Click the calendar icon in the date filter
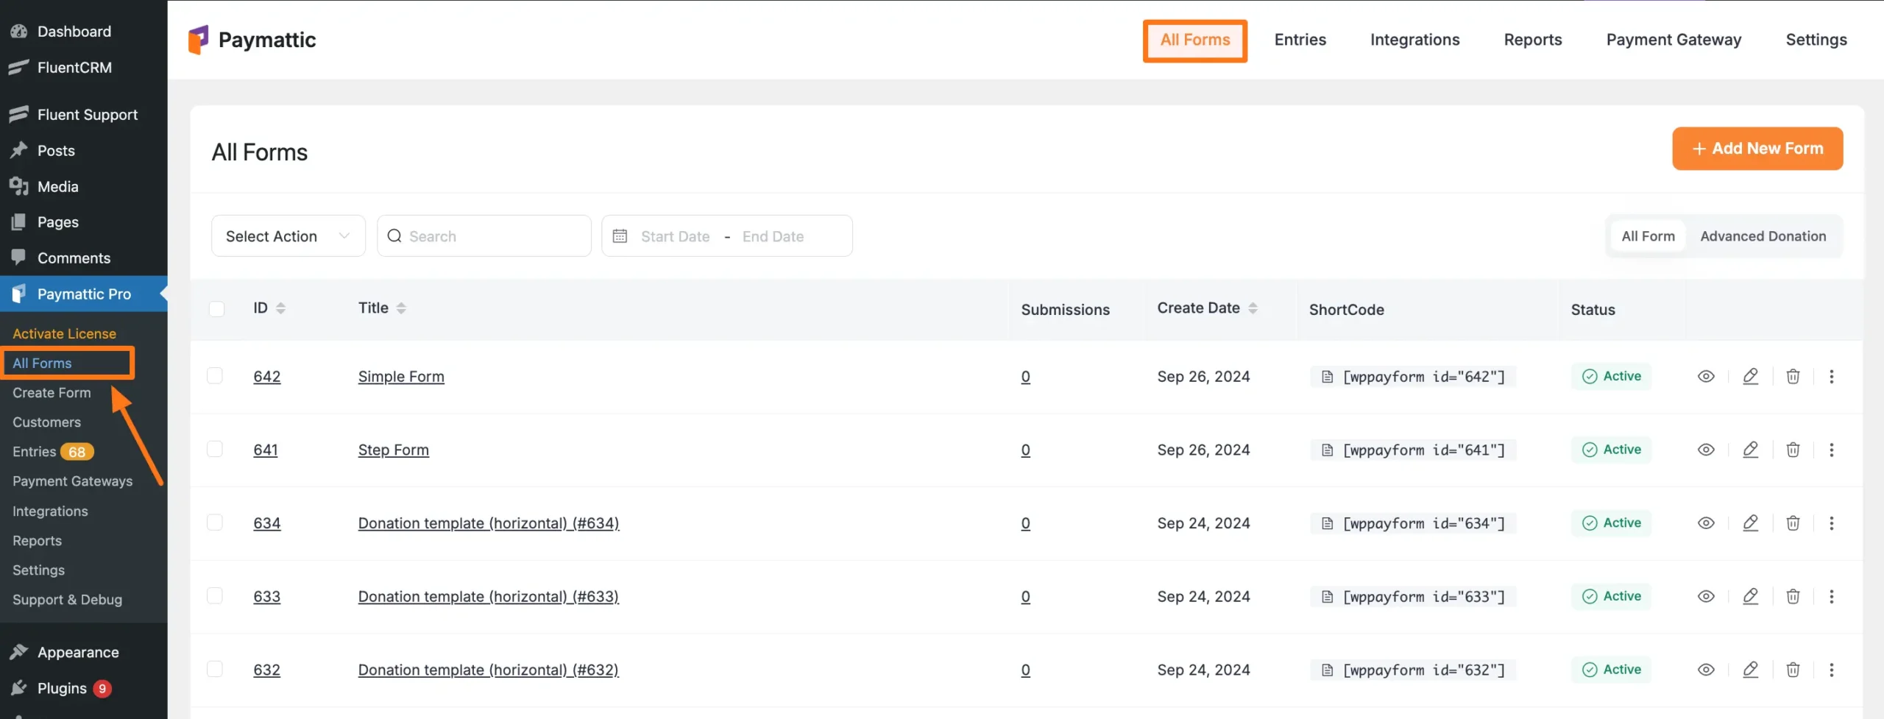1884x719 pixels. (x=620, y=235)
